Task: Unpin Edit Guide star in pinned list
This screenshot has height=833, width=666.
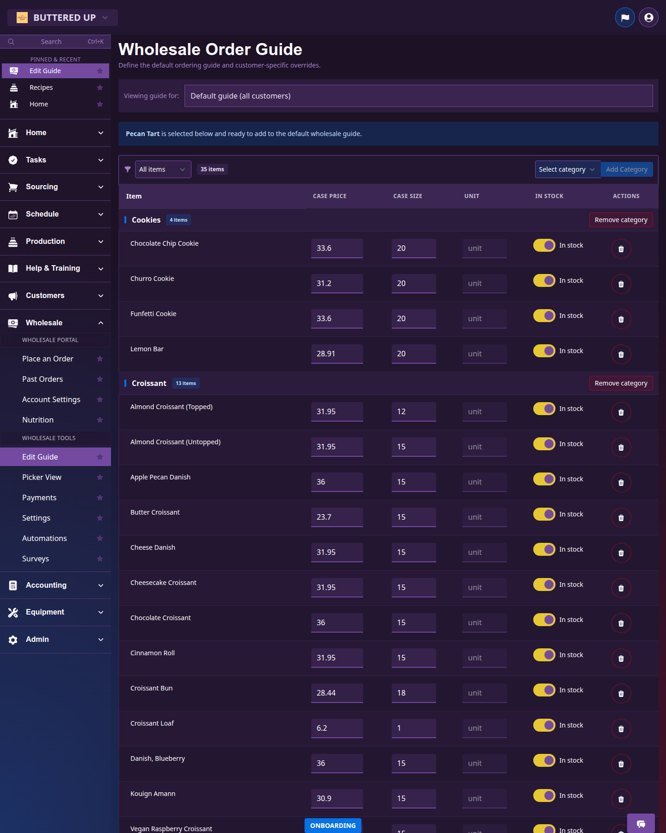Action: (100, 71)
